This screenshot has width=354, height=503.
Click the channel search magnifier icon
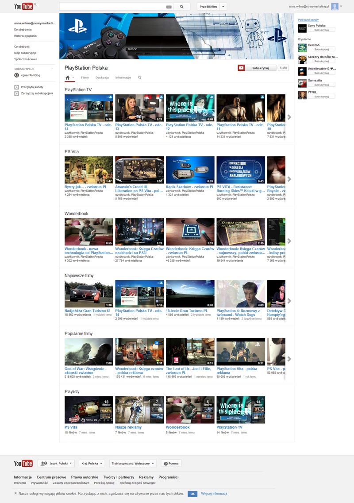140,77
